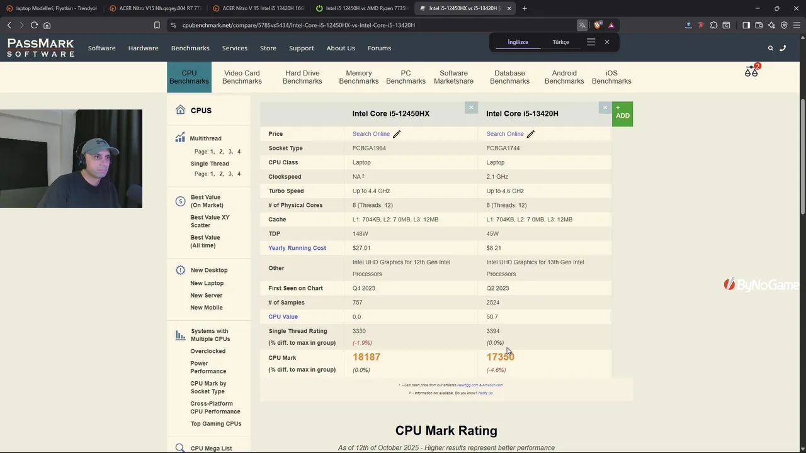Select the CPU Benchmarks section tab
Screen dimensions: 806x453
pos(189,77)
